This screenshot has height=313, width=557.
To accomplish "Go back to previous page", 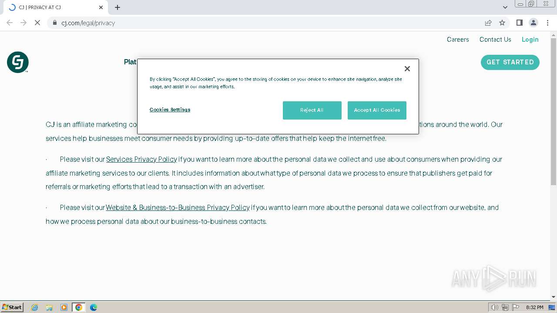I will 10,23.
